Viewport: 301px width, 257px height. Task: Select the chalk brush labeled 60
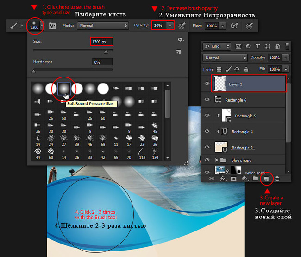[51, 154]
